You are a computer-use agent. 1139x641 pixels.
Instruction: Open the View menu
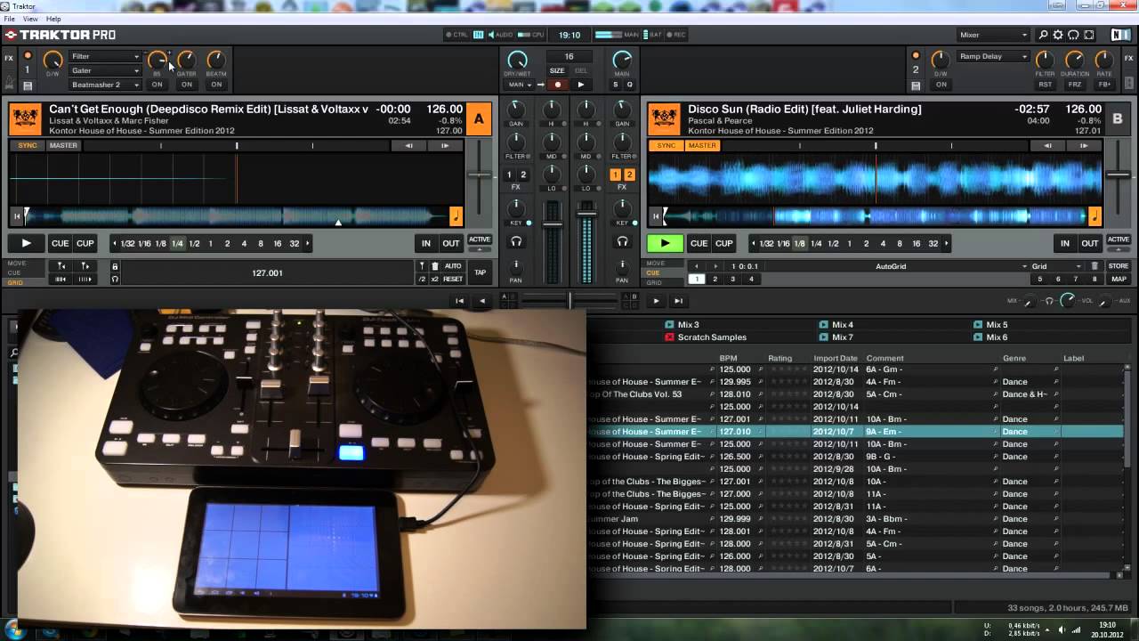30,19
